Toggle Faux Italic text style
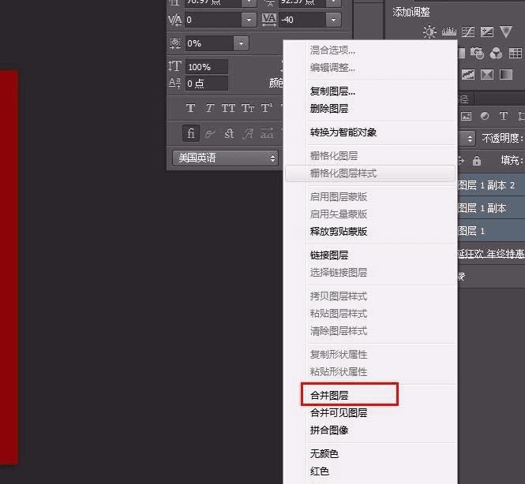Viewport: 525px width, 484px height. [209, 108]
